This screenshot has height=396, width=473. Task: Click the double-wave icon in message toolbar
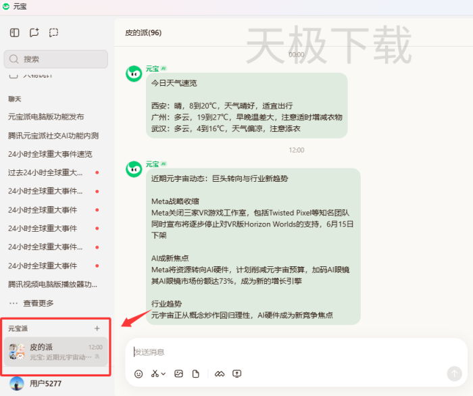tap(220, 374)
